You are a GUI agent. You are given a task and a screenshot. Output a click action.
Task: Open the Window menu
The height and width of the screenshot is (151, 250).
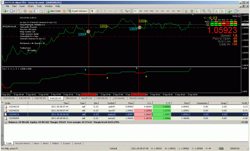pyautogui.click(x=48, y=6)
